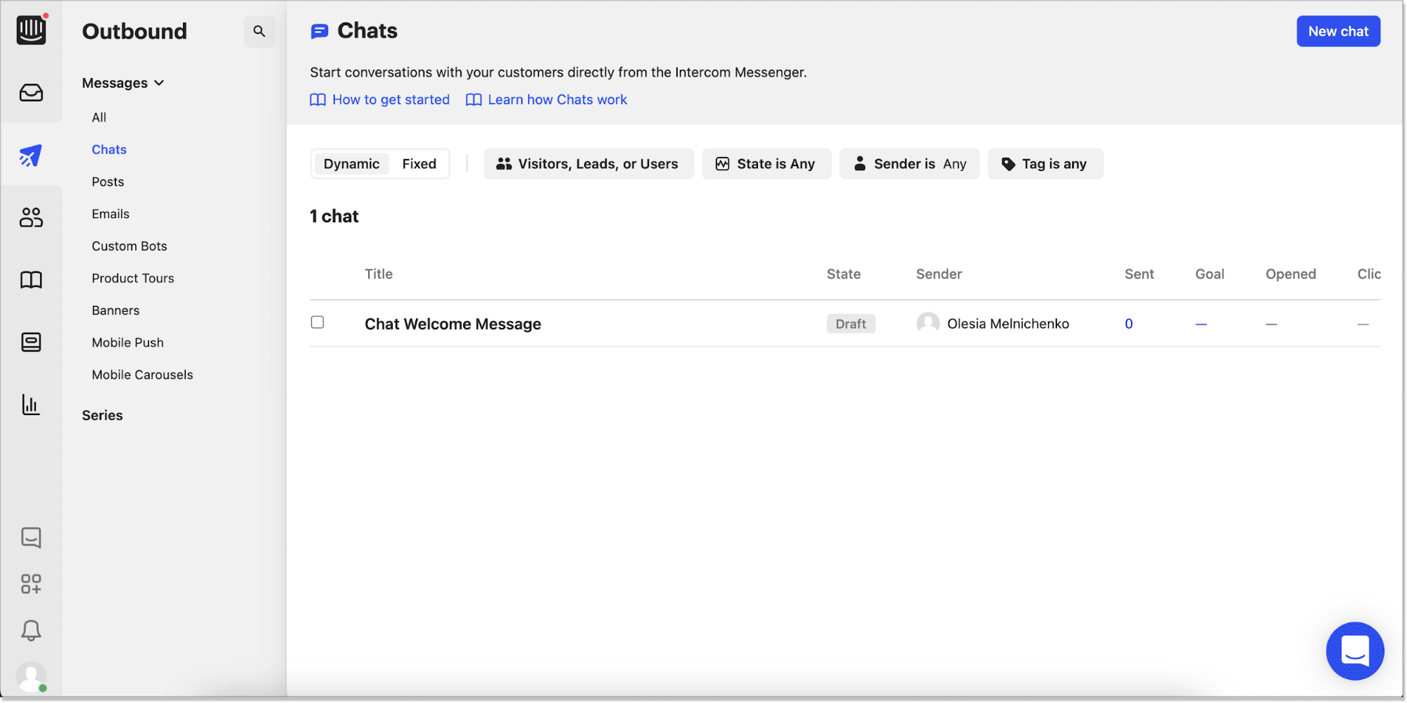Viewport: 1407px width, 703px height.
Task: Open the Sender is Any filter
Action: (909, 164)
